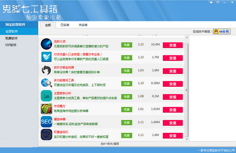Click footer text 一家专注淘宝软件开发的公司
This screenshot has height=153, width=236.
click(216, 150)
